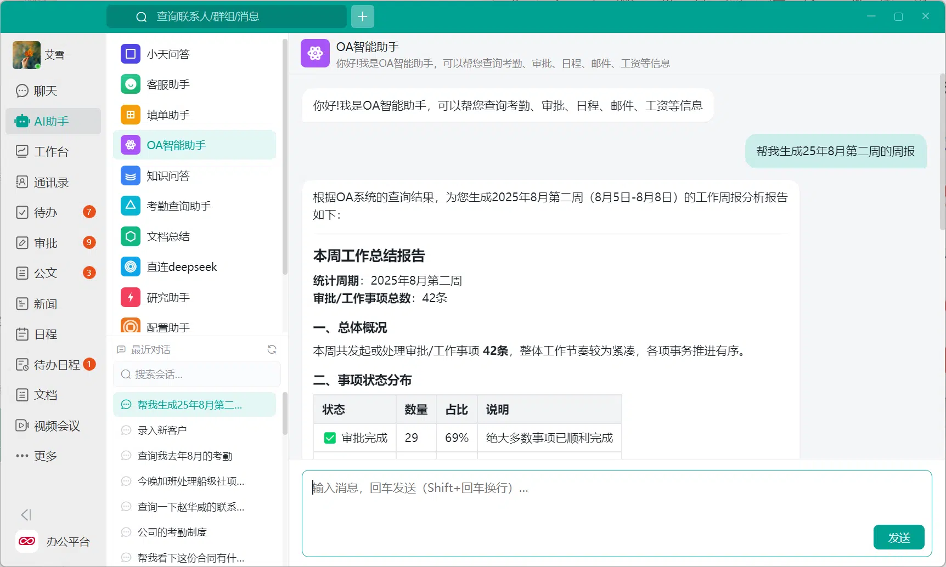Open conversation 查询一下赵华威的联系...

coord(194,507)
